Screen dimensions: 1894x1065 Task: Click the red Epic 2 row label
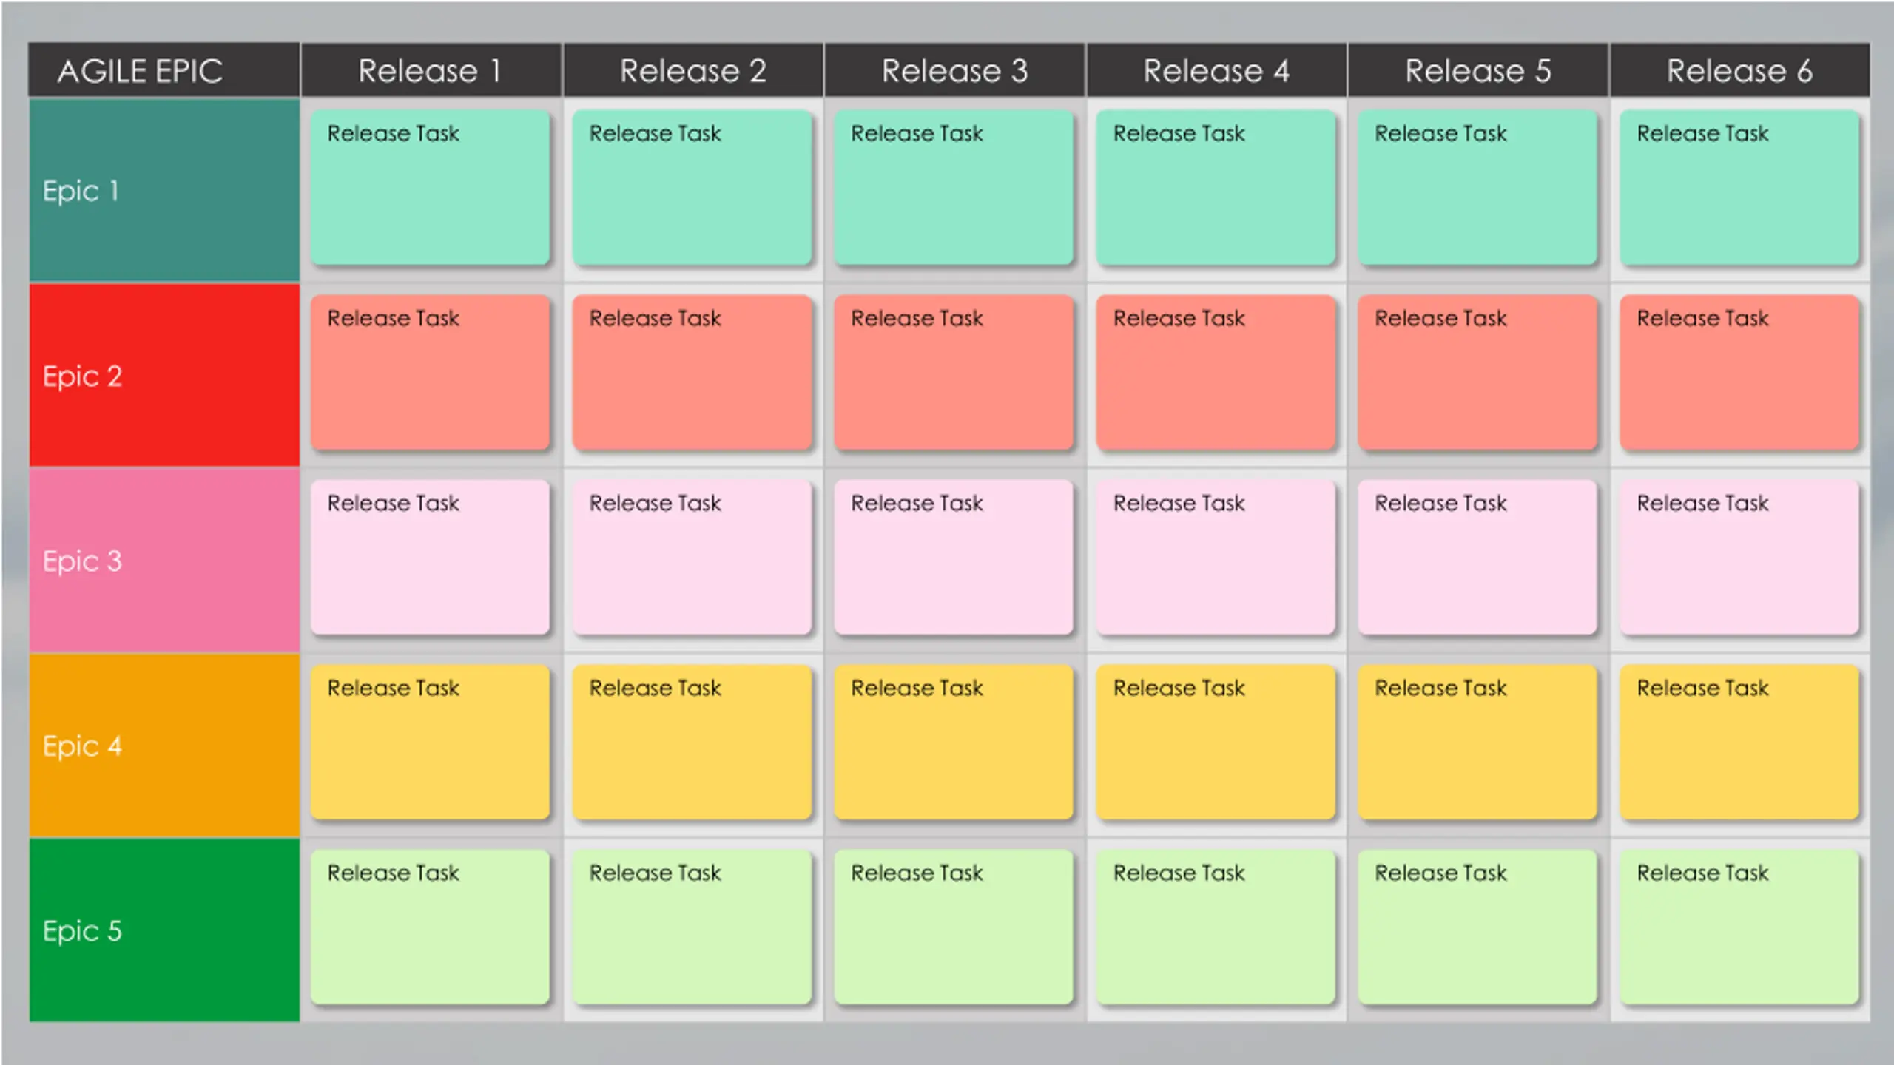164,376
